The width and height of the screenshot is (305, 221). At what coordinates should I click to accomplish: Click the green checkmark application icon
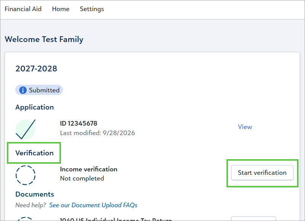[x=26, y=129]
